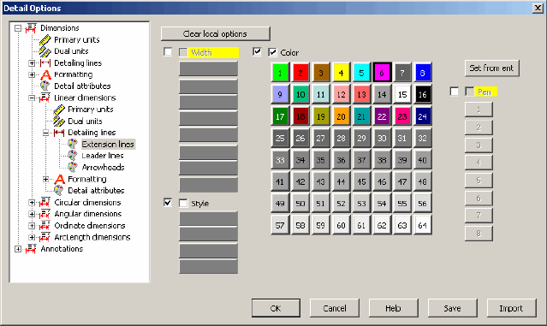Select the Leader lines tree item
The image size is (547, 326).
103,156
